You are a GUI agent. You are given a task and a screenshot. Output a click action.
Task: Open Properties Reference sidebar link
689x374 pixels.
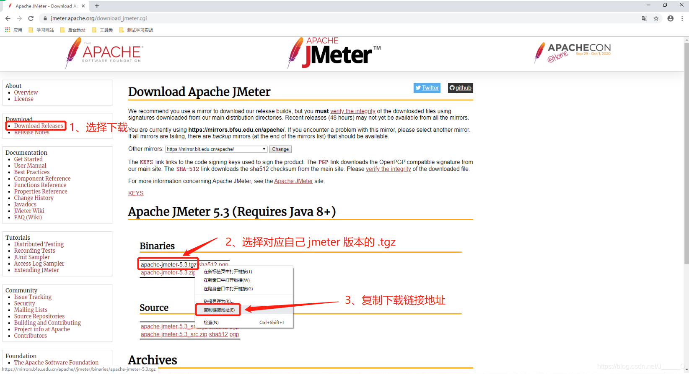41,192
